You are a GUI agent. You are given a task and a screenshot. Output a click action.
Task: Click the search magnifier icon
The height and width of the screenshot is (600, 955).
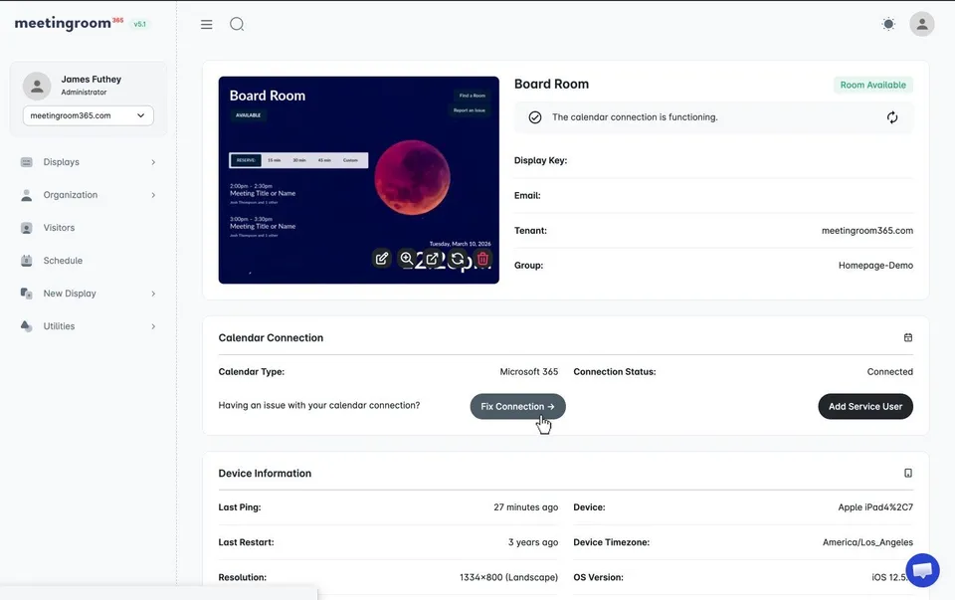pos(237,24)
